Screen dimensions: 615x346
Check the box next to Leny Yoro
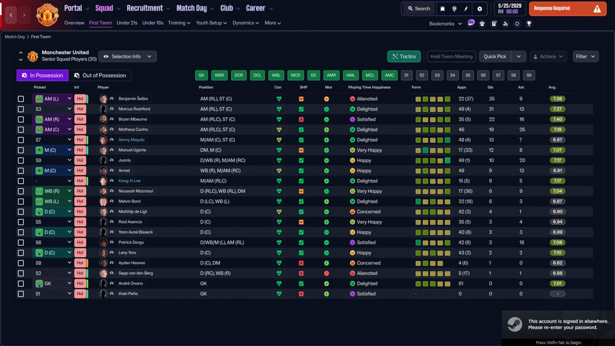point(21,253)
